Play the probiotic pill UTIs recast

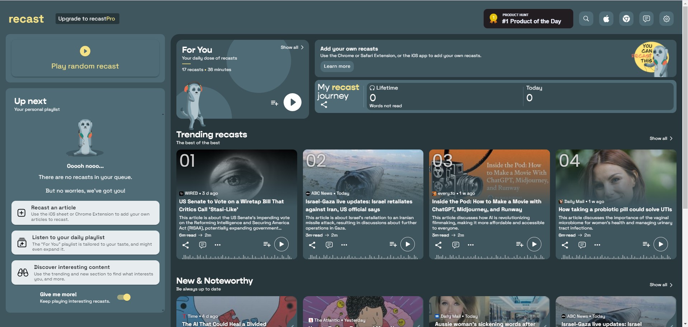point(661,245)
